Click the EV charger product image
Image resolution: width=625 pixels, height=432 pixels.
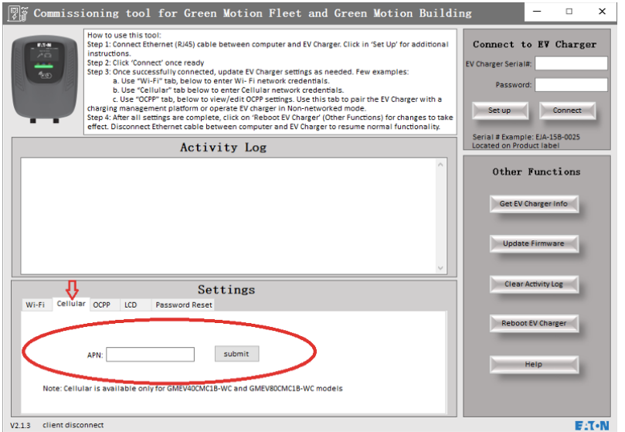(45, 79)
